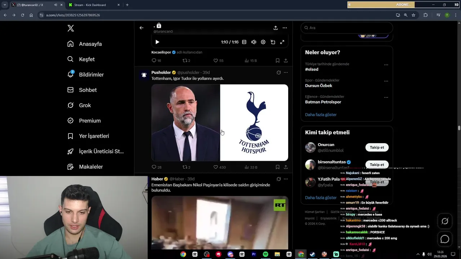
Task: Ask Grok about Pusholder post
Action: 278,72
